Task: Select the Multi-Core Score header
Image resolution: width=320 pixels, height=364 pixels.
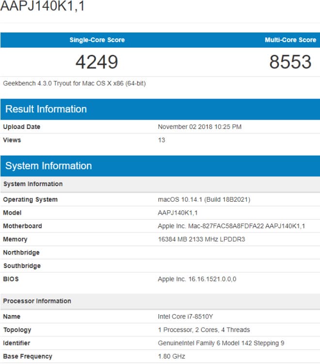Action: 290,40
